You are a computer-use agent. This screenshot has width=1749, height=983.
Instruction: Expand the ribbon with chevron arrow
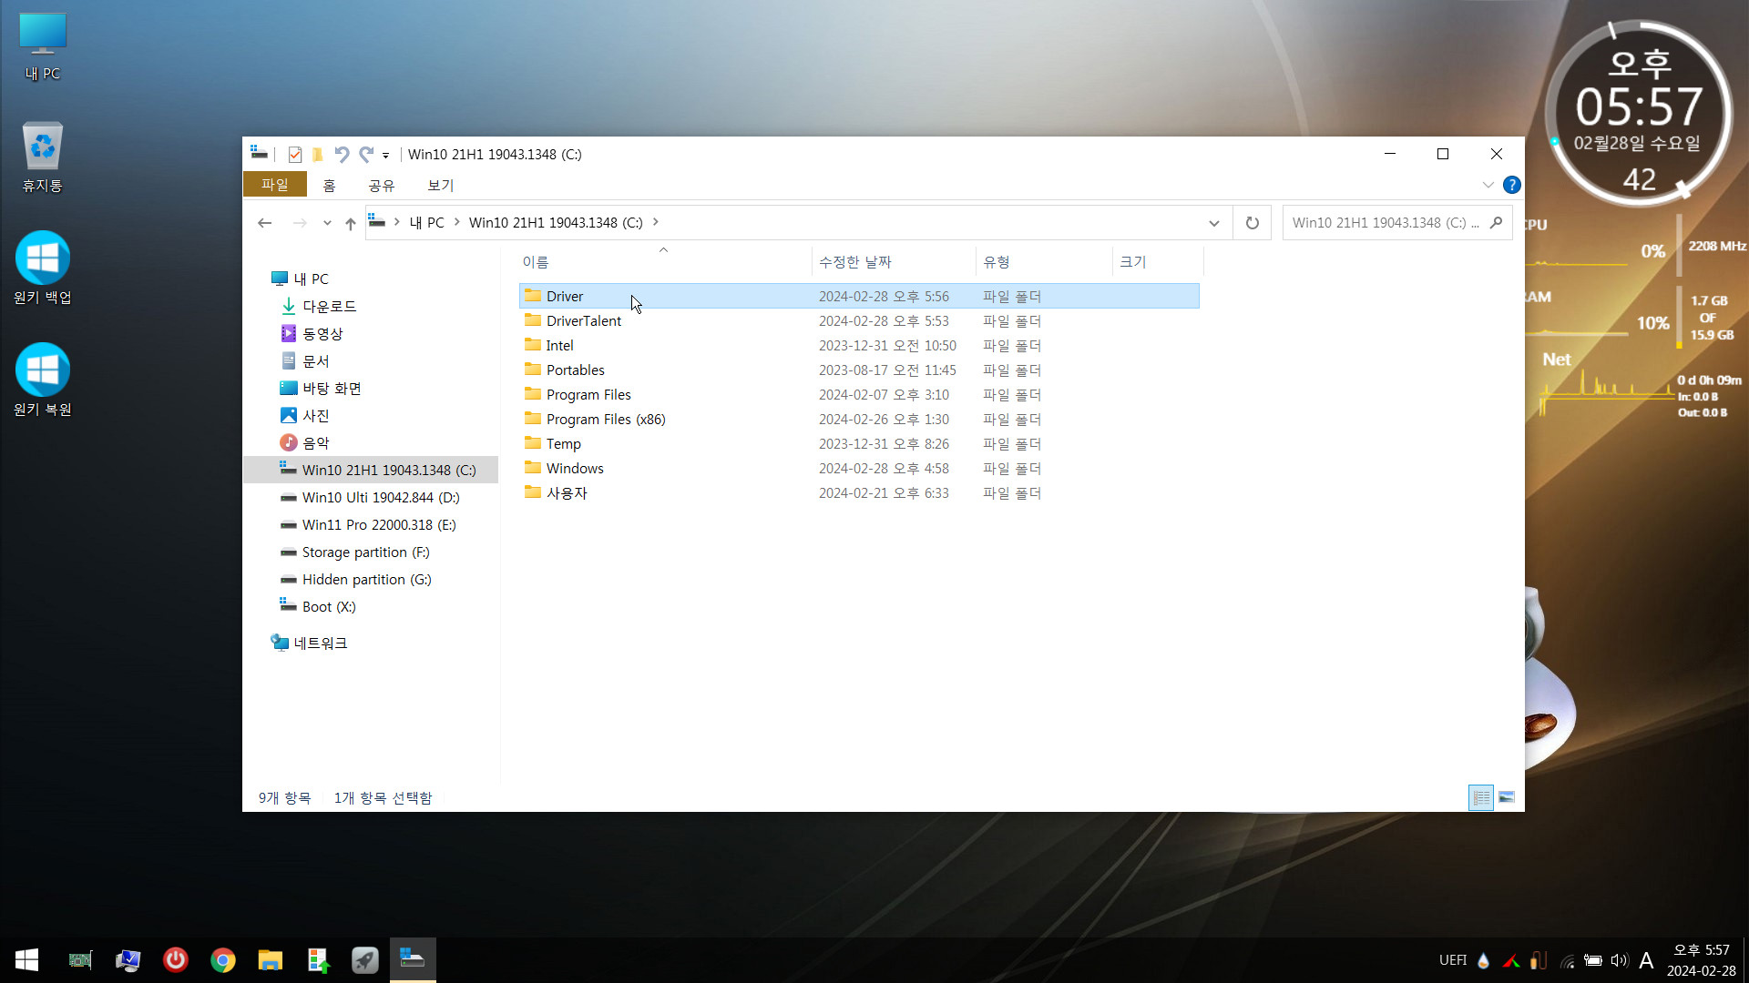coord(1488,185)
